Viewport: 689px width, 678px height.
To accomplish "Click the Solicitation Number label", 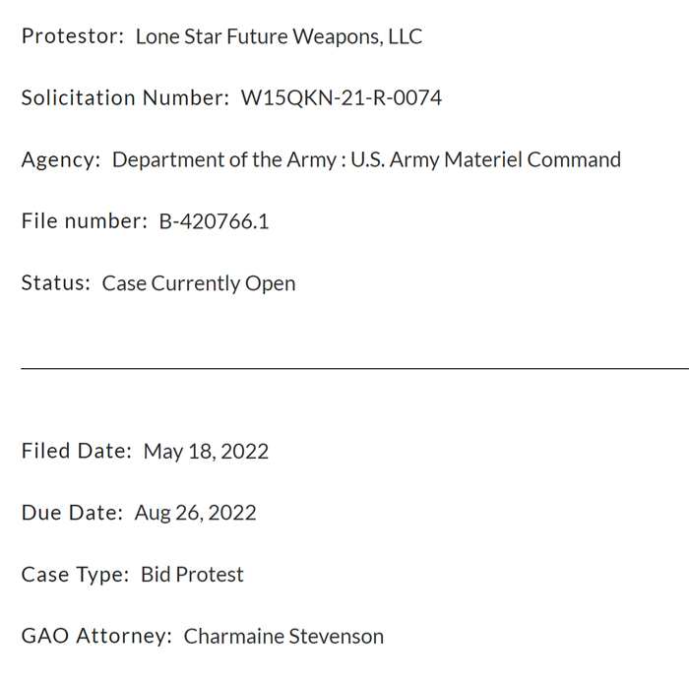I will pos(126,97).
